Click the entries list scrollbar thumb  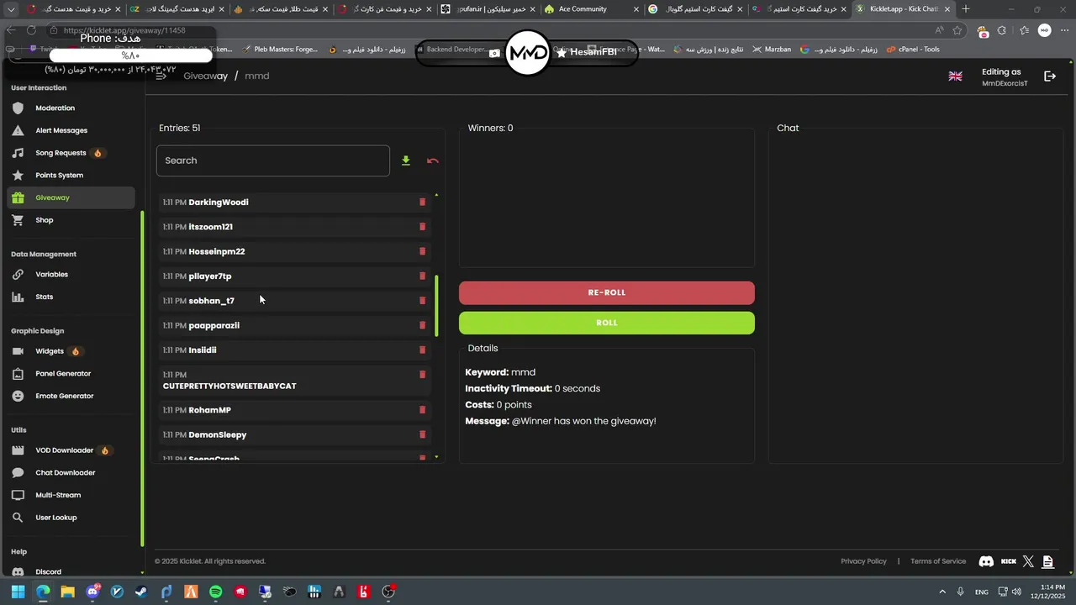point(436,305)
